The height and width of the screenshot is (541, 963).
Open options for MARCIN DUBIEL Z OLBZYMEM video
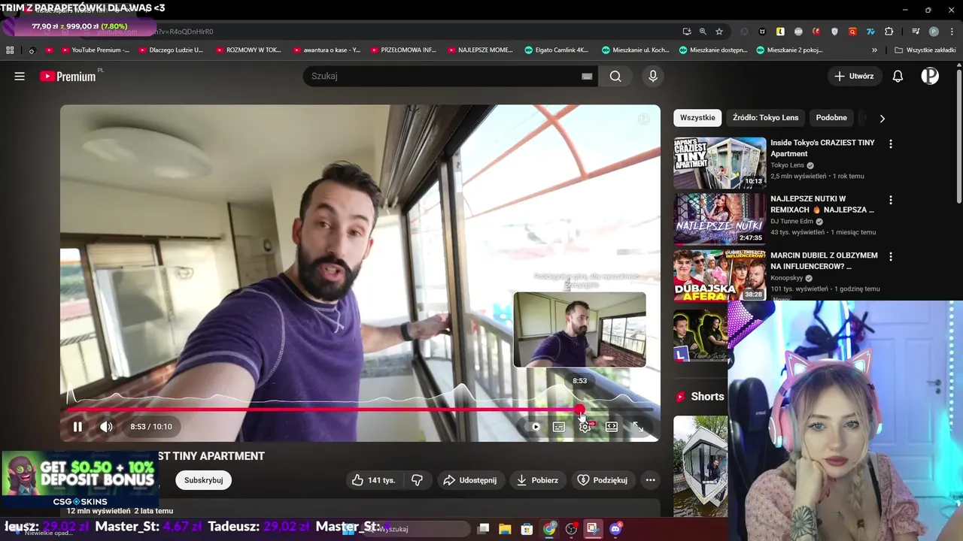(891, 256)
